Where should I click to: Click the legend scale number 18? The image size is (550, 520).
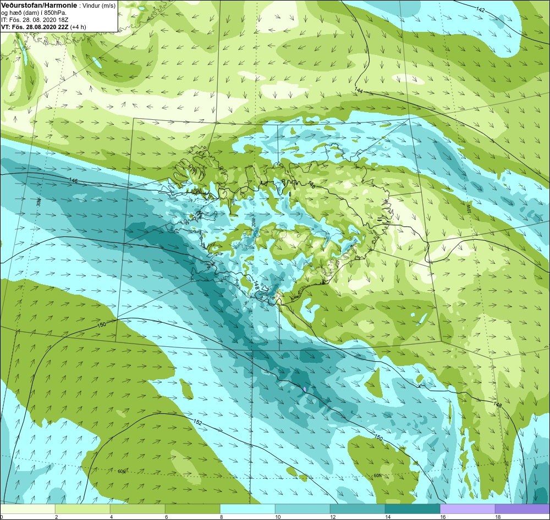[497, 517]
